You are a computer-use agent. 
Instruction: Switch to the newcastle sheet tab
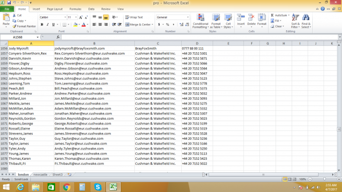click(x=41, y=174)
